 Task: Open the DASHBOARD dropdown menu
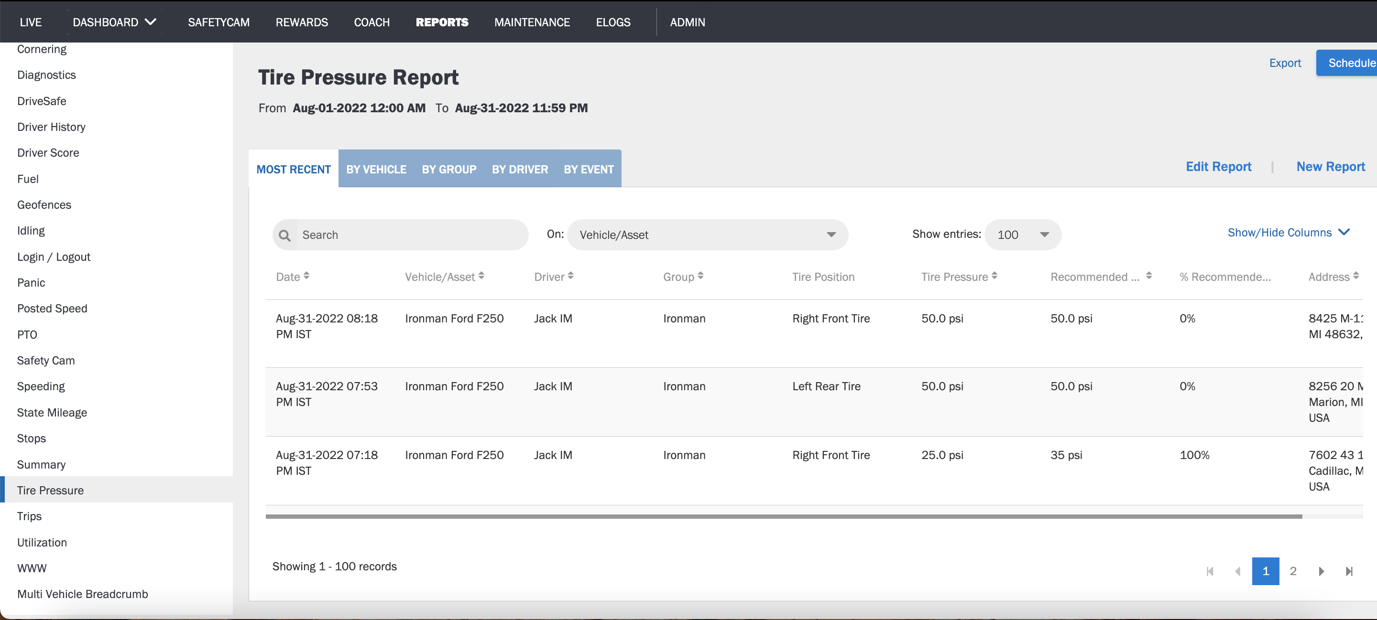113,22
